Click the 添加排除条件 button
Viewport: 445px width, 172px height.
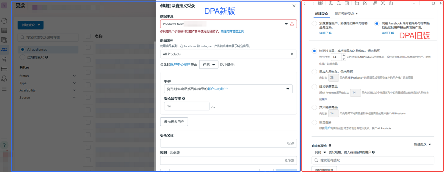pyautogui.click(x=324, y=170)
